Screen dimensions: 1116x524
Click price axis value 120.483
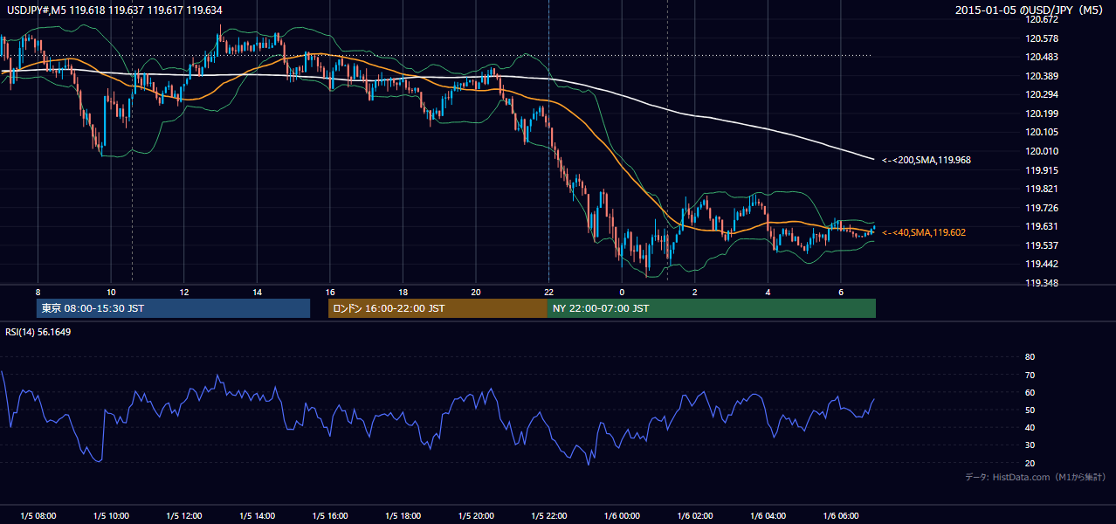(1042, 57)
